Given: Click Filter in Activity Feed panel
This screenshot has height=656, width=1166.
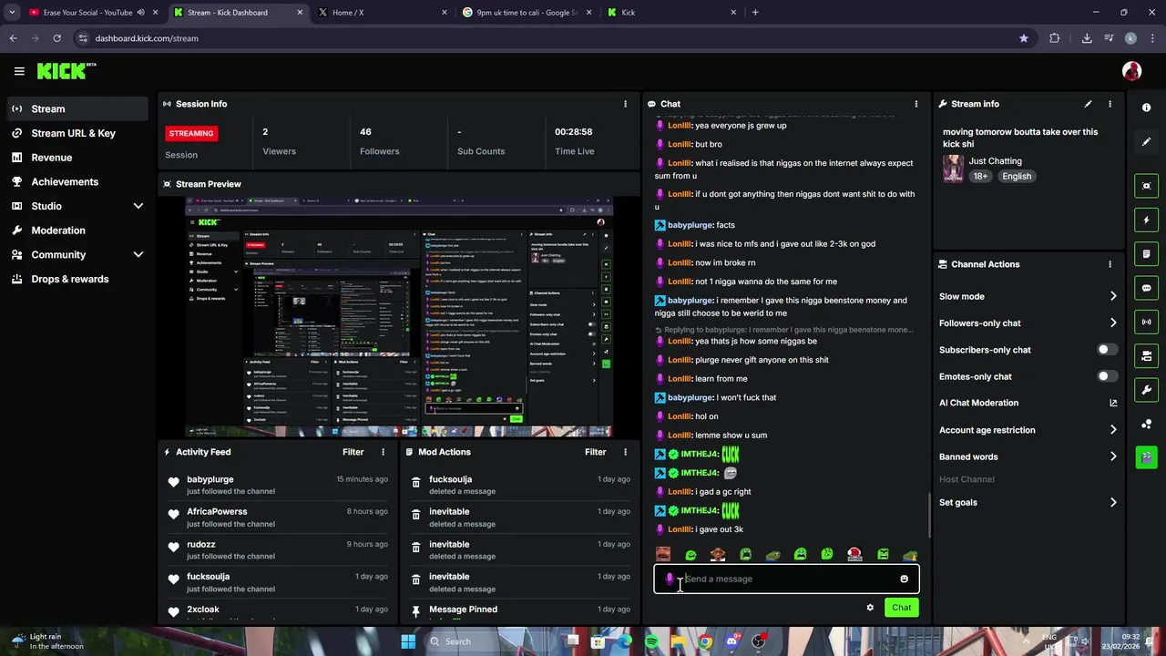Looking at the screenshot, I should (x=353, y=452).
